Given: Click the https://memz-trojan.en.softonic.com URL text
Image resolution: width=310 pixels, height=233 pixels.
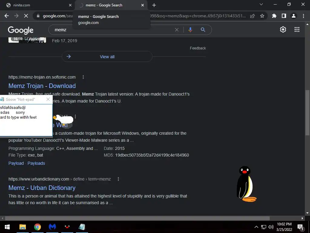Looking at the screenshot, I should tap(42, 77).
